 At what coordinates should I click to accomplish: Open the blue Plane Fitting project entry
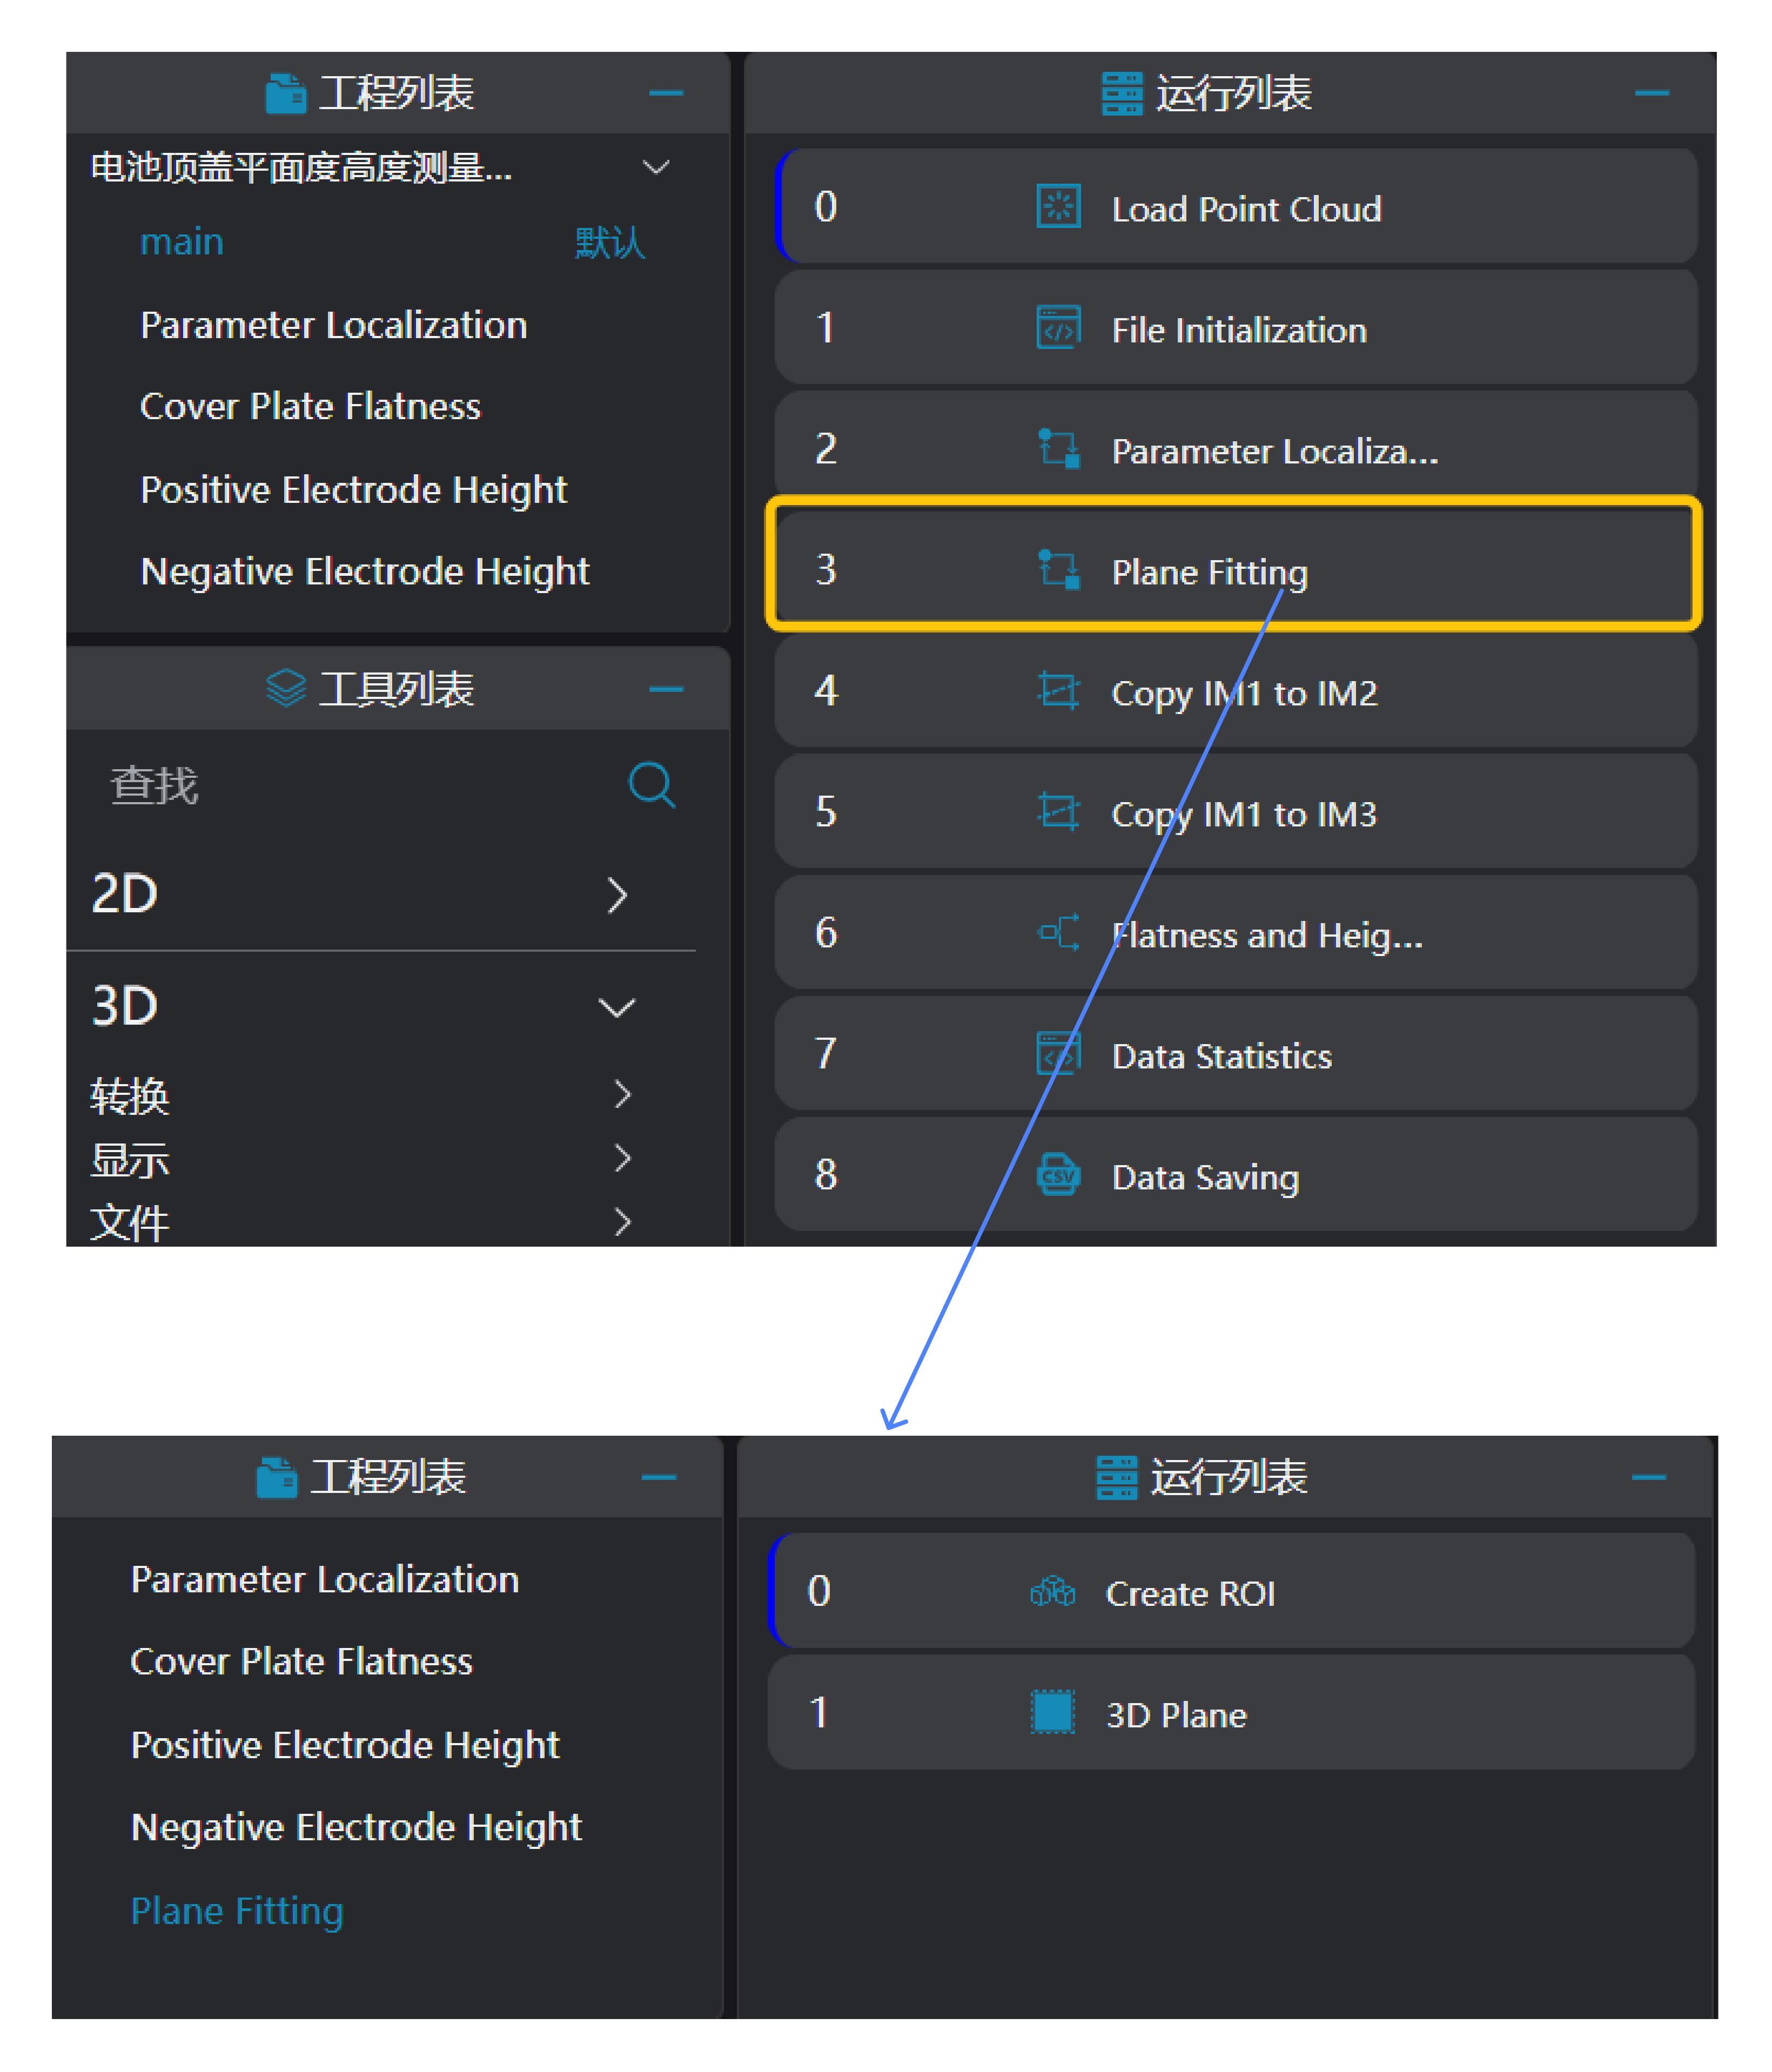tap(237, 1911)
